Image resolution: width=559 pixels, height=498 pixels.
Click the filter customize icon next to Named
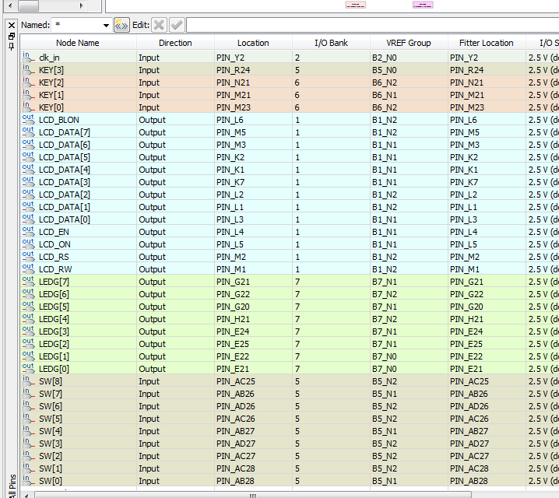click(x=121, y=25)
